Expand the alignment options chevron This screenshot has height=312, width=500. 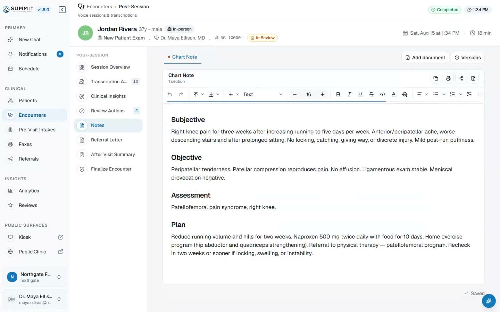coord(426,94)
